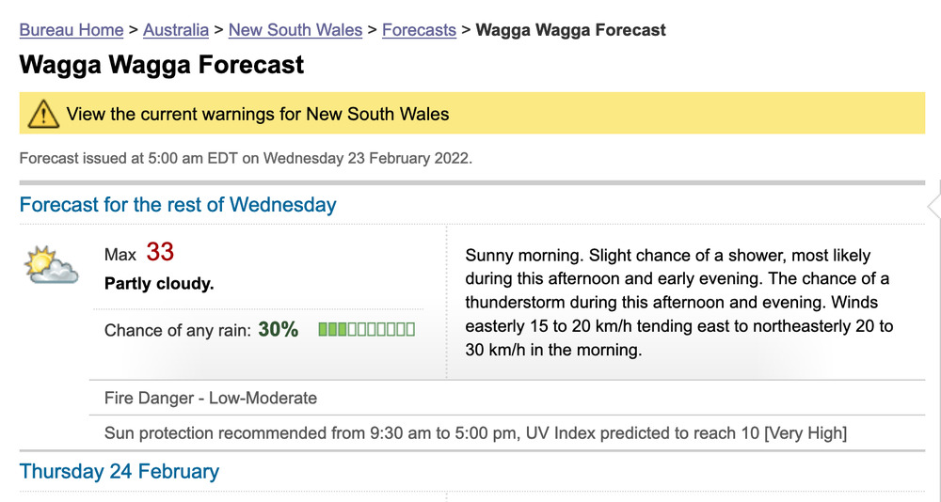Go to the Australia breadcrumb link
Screen dimensions: 941x502
(x=176, y=30)
